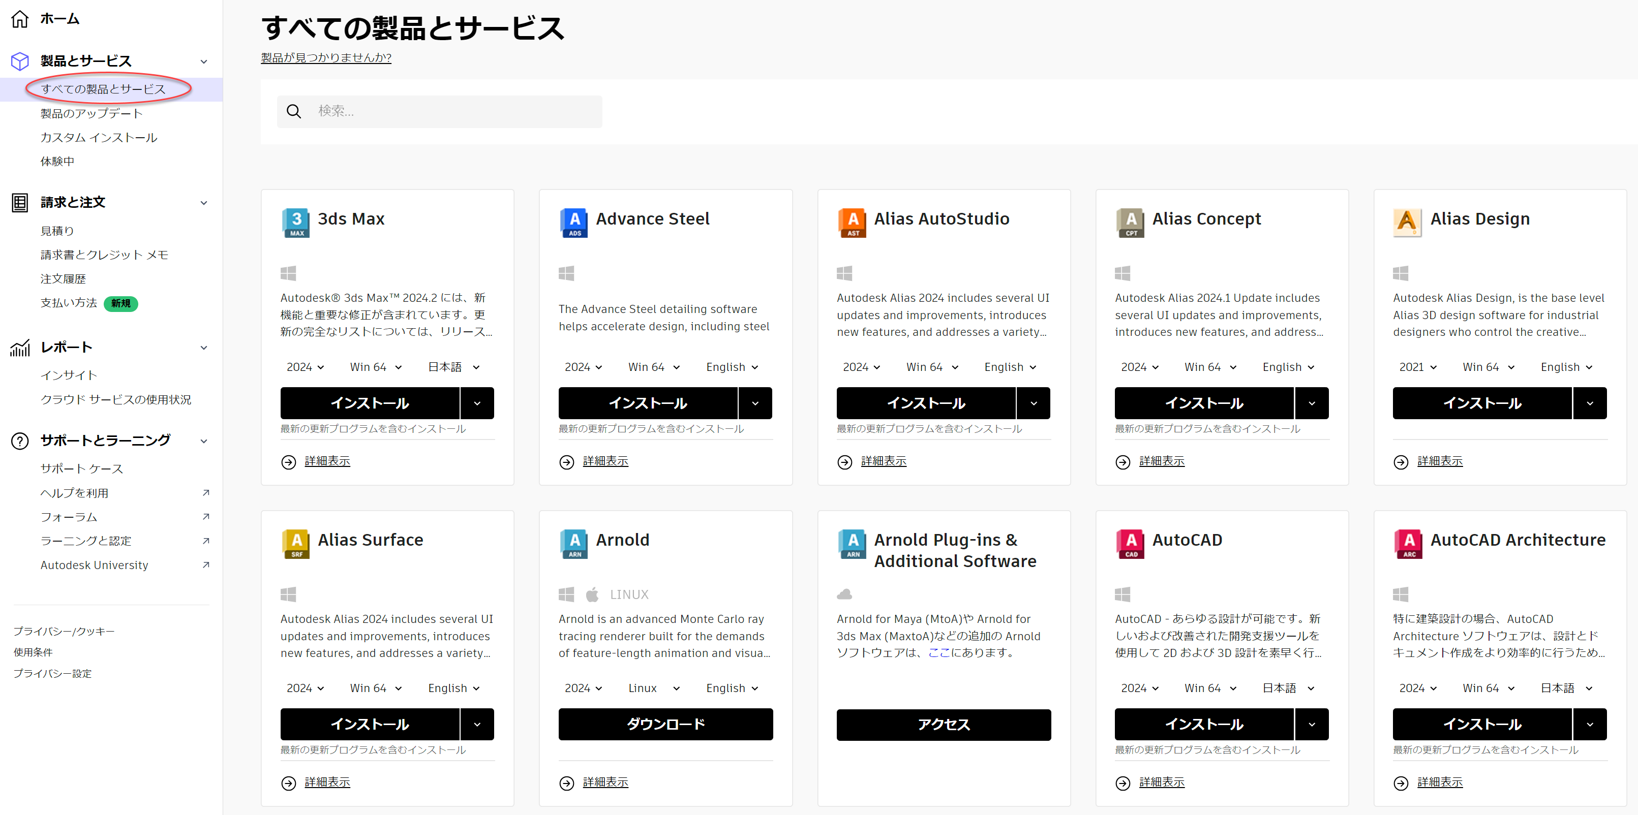Click the Arnold Plug-ins product icon
1638x815 pixels.
[x=852, y=544]
